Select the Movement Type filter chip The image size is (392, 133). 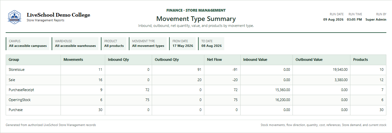[148, 44]
